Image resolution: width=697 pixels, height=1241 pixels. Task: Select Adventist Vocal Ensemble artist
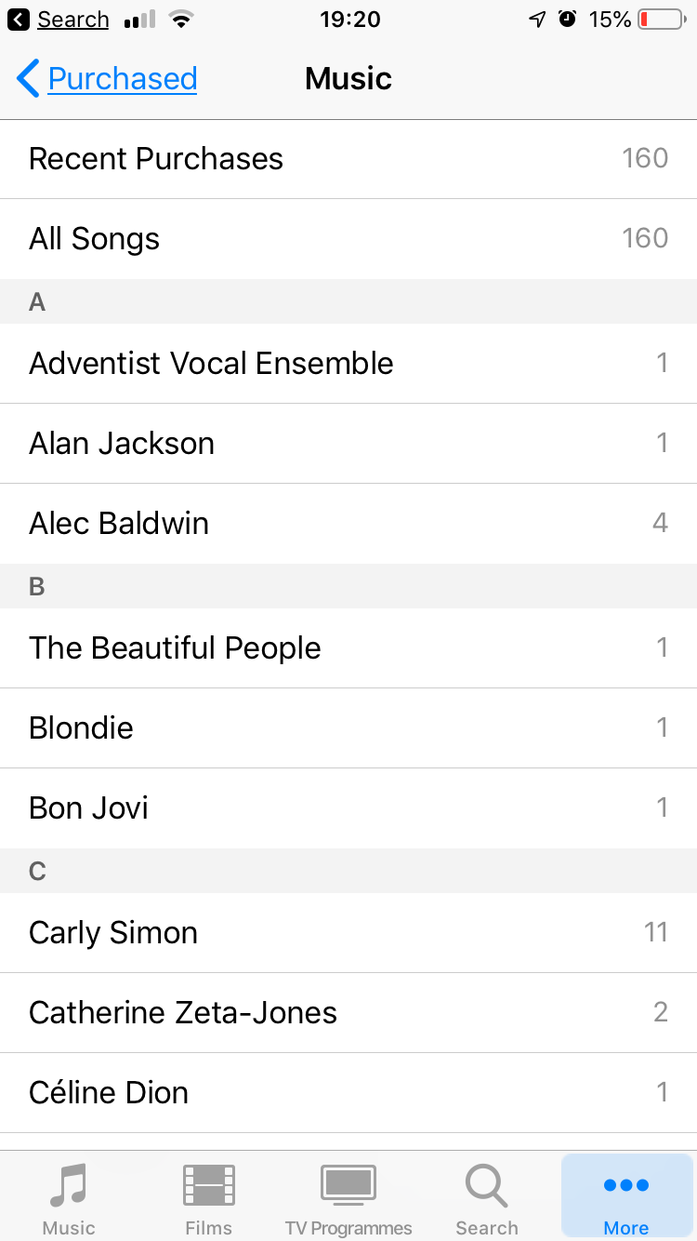point(348,364)
